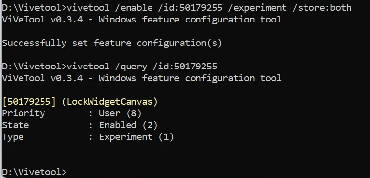The width and height of the screenshot is (370, 178).
Task: Click the '/experiment' flag in the enable command
Action: [258, 8]
